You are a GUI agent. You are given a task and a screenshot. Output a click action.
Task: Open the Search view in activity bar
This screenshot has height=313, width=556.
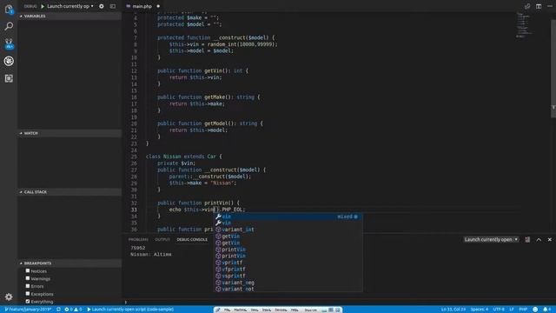pos(9,26)
